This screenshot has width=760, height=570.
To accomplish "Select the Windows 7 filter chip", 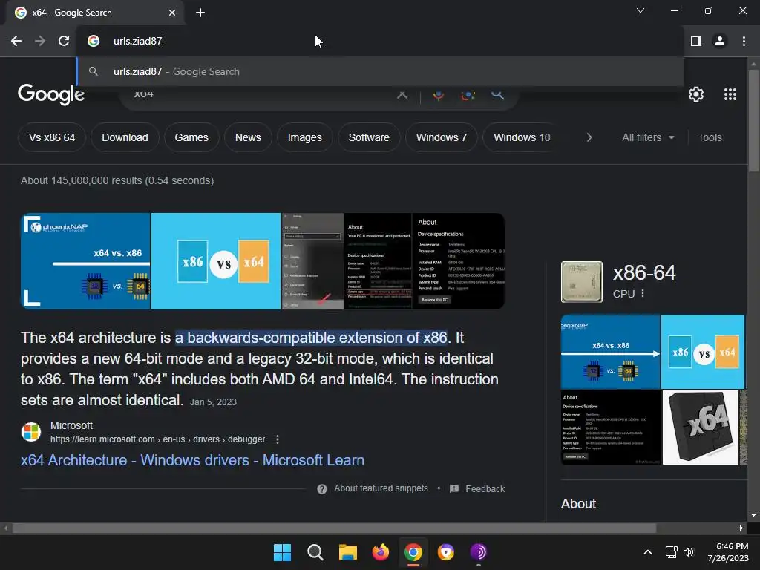I will [x=442, y=137].
